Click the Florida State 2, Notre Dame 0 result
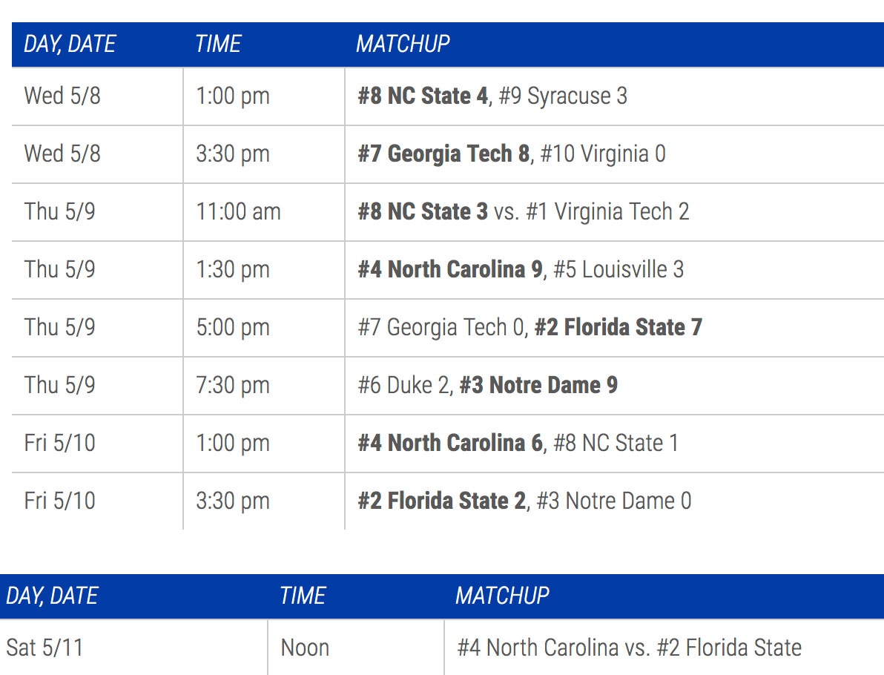The image size is (884, 675). point(524,501)
